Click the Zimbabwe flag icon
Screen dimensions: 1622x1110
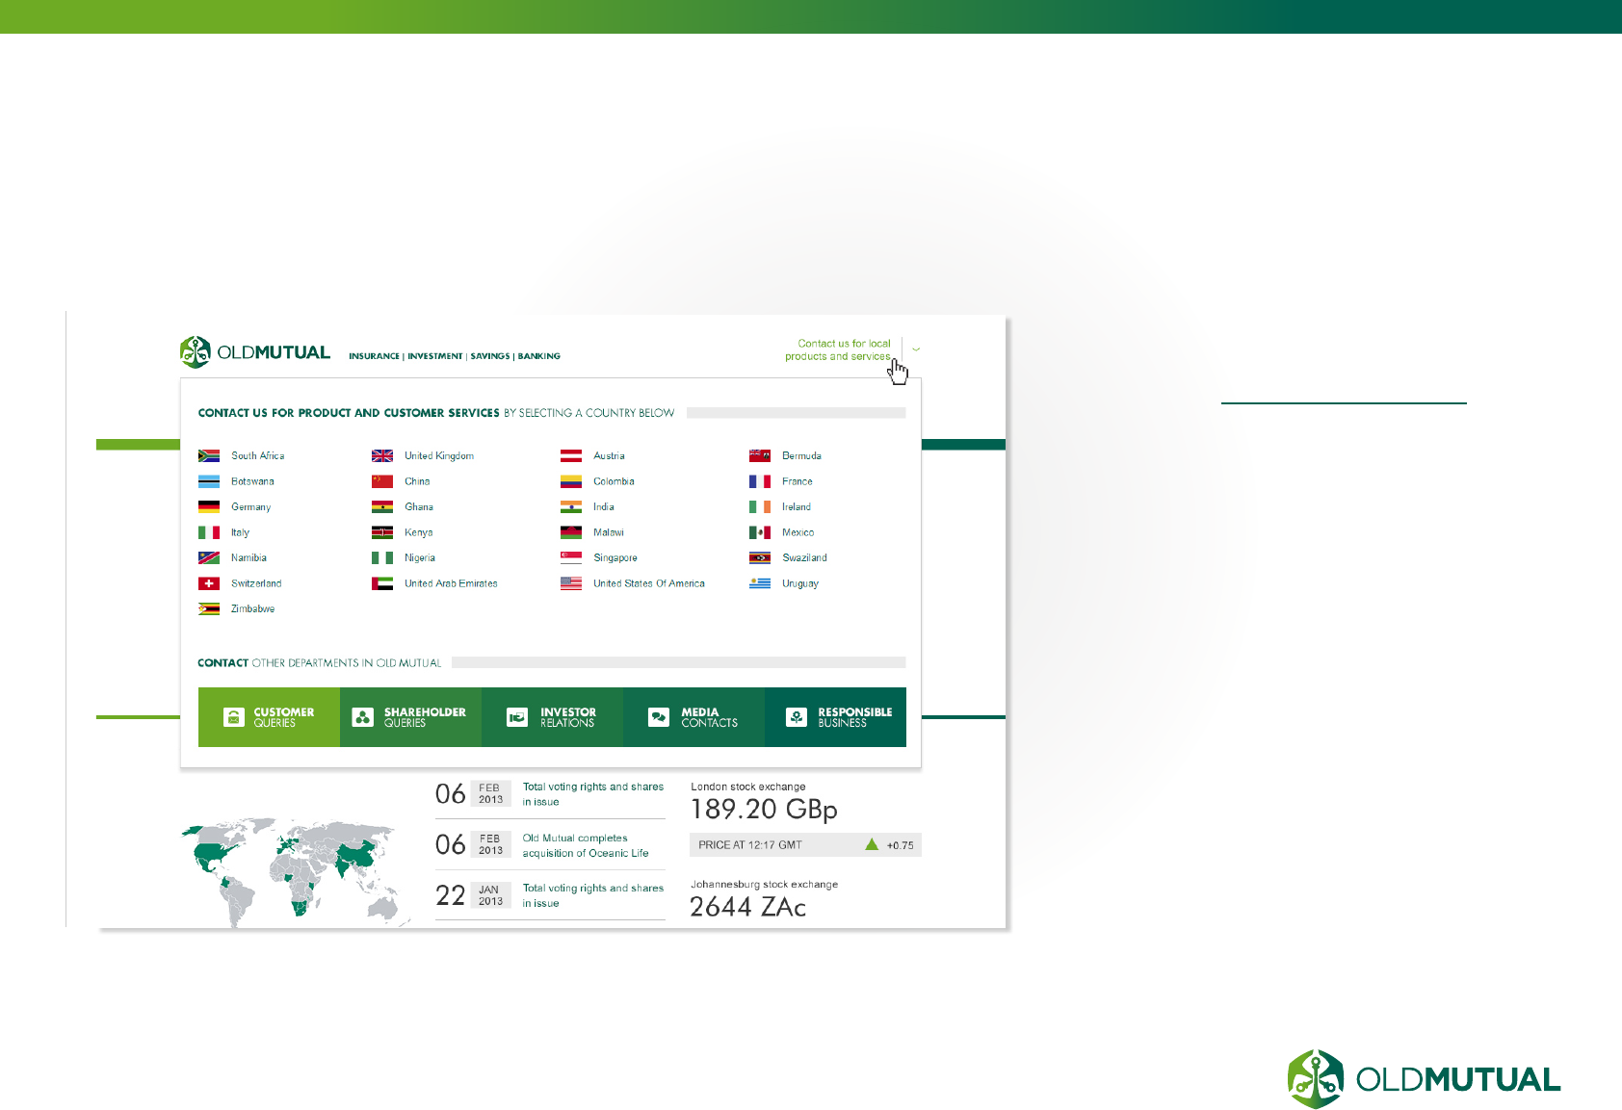pyautogui.click(x=209, y=608)
